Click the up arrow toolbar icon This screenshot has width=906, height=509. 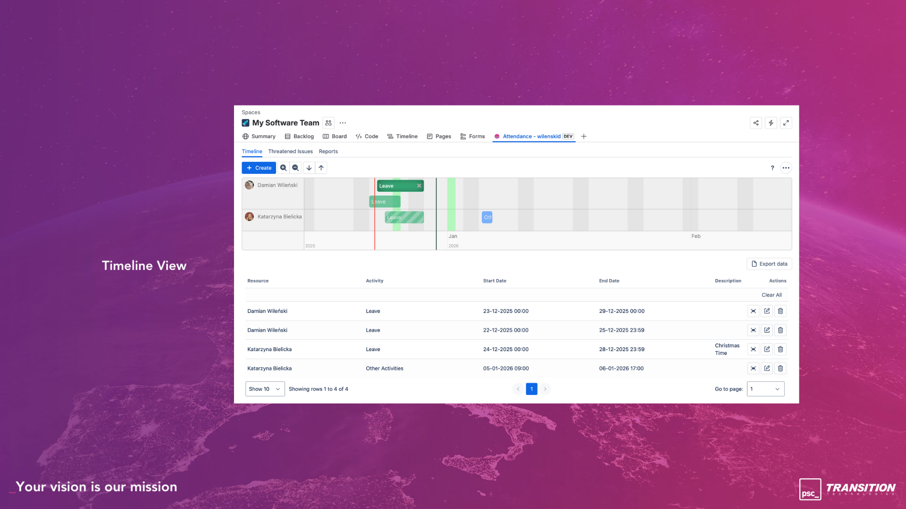point(321,168)
